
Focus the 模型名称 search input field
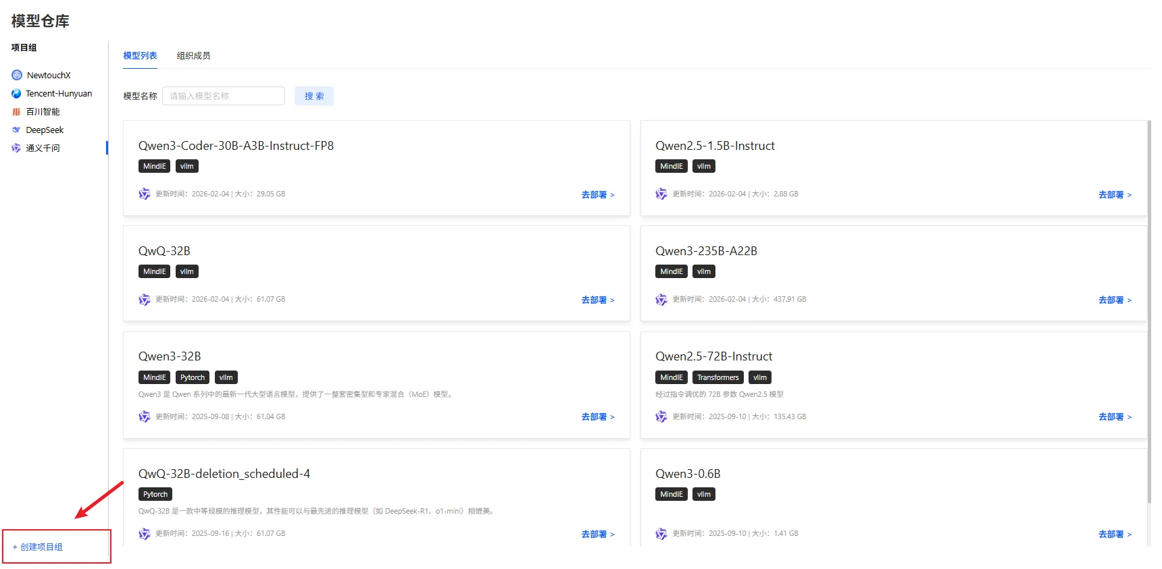(x=224, y=96)
